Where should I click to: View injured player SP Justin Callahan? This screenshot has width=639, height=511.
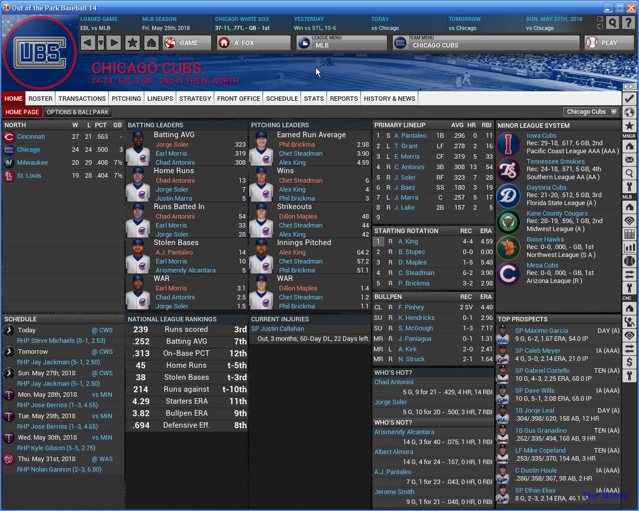(278, 328)
